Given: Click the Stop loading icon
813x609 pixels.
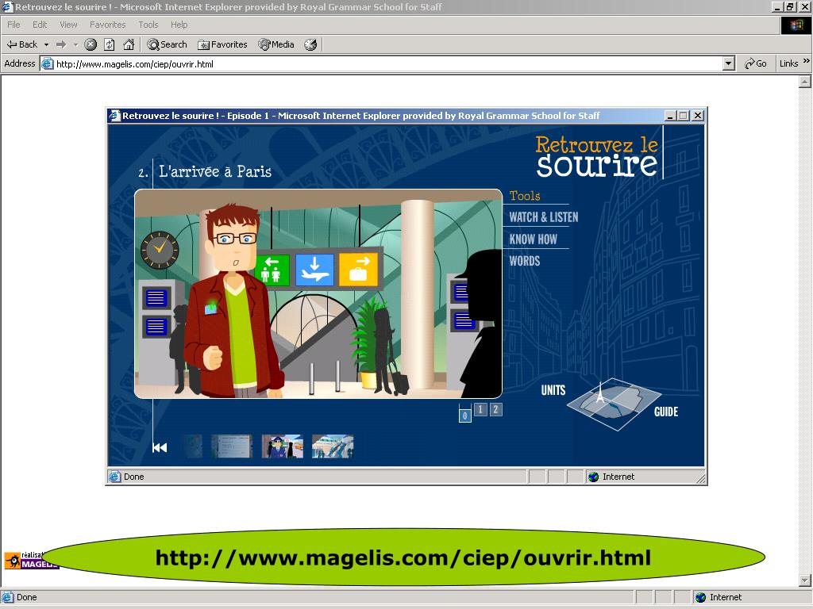Looking at the screenshot, I should 91,44.
